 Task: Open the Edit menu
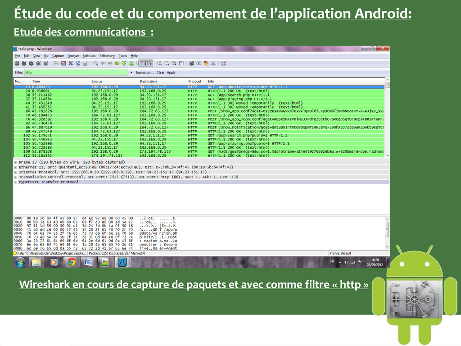(27, 55)
